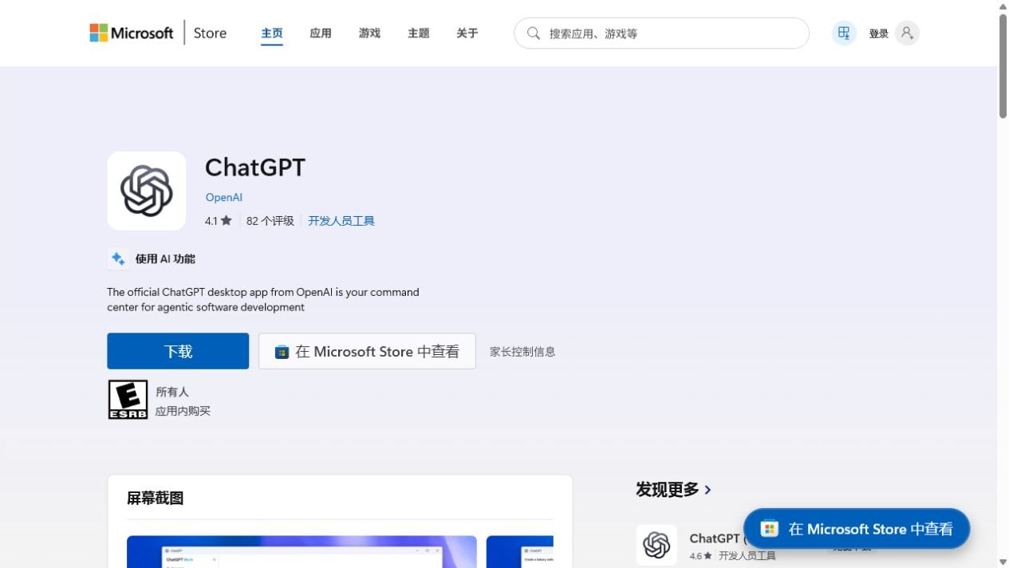This screenshot has height=568, width=1009.
Task: Click the Microsoft logo in header
Action: pos(132,33)
